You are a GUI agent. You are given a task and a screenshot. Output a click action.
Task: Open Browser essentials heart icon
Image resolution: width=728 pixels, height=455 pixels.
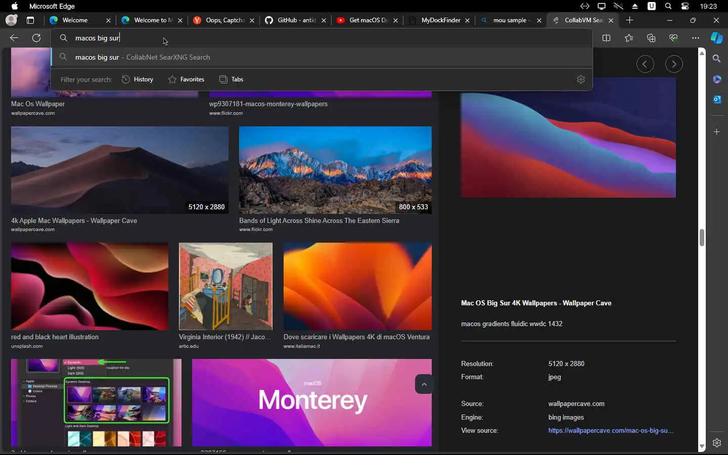pyautogui.click(x=673, y=38)
